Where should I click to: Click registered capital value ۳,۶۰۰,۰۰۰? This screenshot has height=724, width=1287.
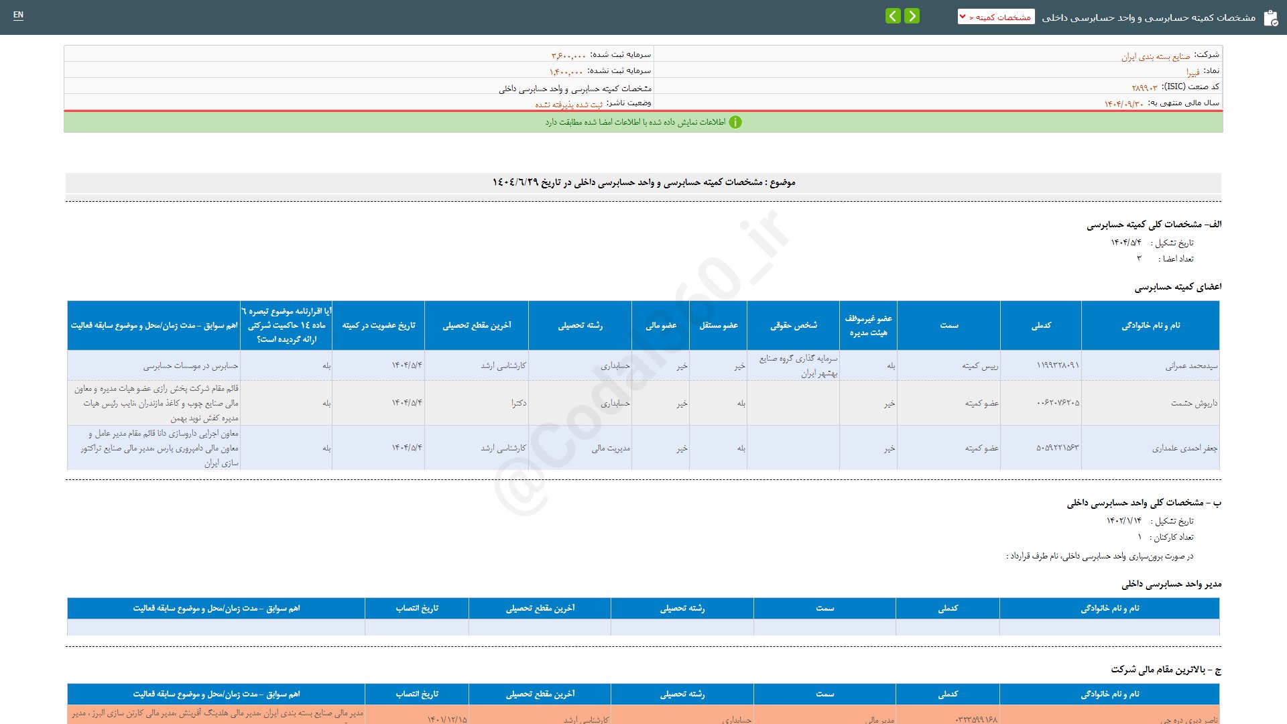568,56
